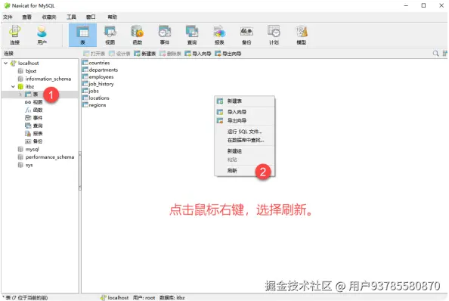Select the 表 (Table) toolbar icon

click(x=82, y=35)
